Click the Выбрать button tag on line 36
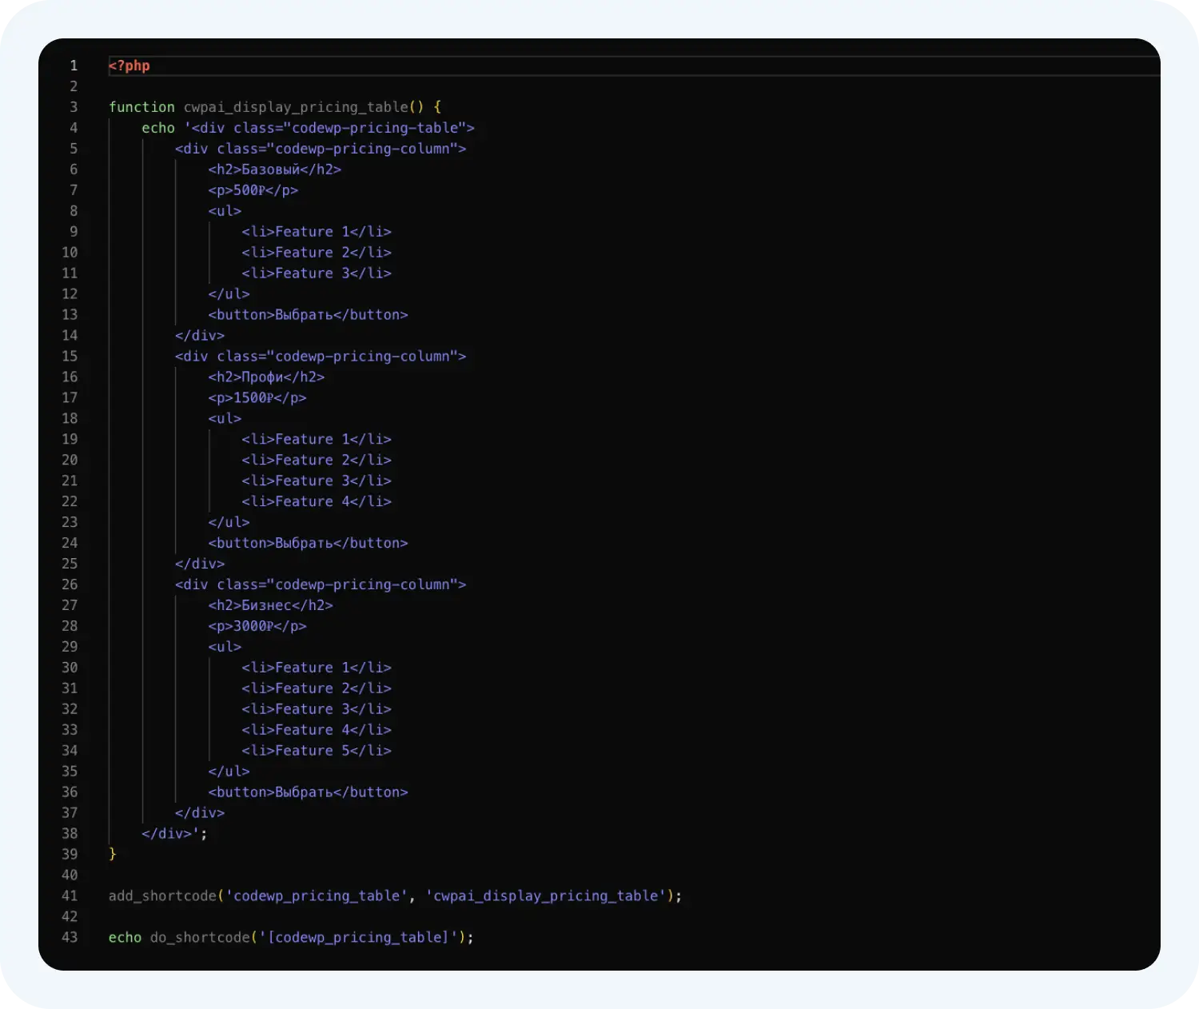 click(308, 792)
